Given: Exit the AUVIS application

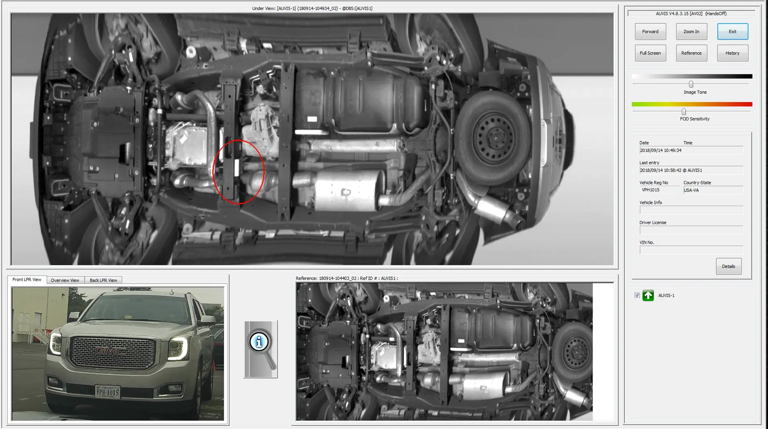Looking at the screenshot, I should (x=732, y=32).
